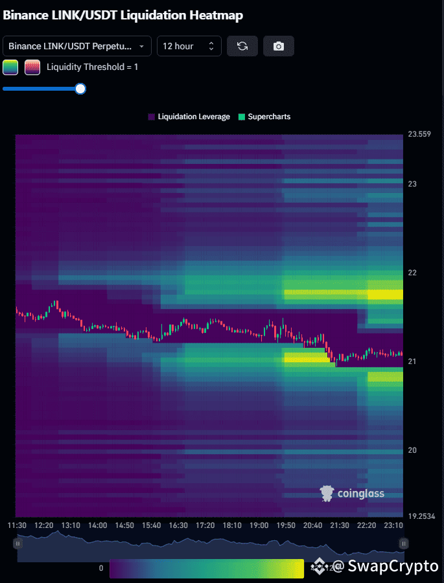The width and height of the screenshot is (444, 583).
Task: Click the 18:10 time axis label
Action: (232, 525)
